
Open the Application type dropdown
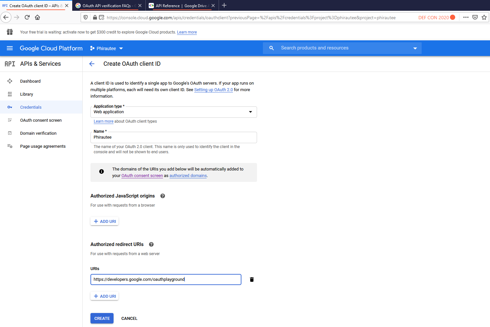174,112
